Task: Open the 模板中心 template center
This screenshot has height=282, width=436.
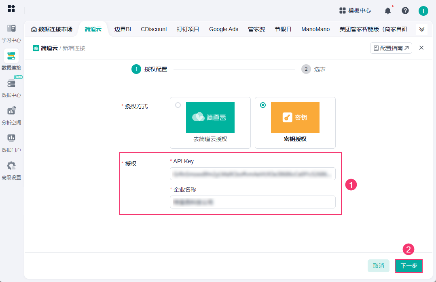Action: (355, 11)
